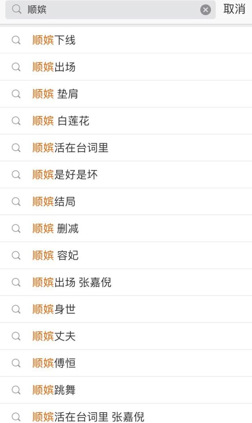Open the suggestion 顺嫔傅恒

tap(54, 363)
